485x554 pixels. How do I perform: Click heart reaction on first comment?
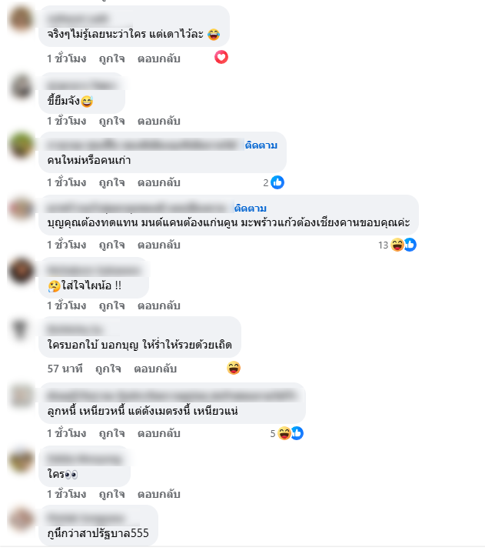coord(221,57)
